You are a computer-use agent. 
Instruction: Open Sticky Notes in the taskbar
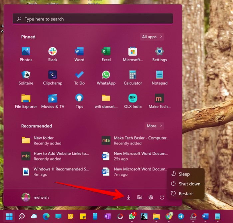[83, 216]
